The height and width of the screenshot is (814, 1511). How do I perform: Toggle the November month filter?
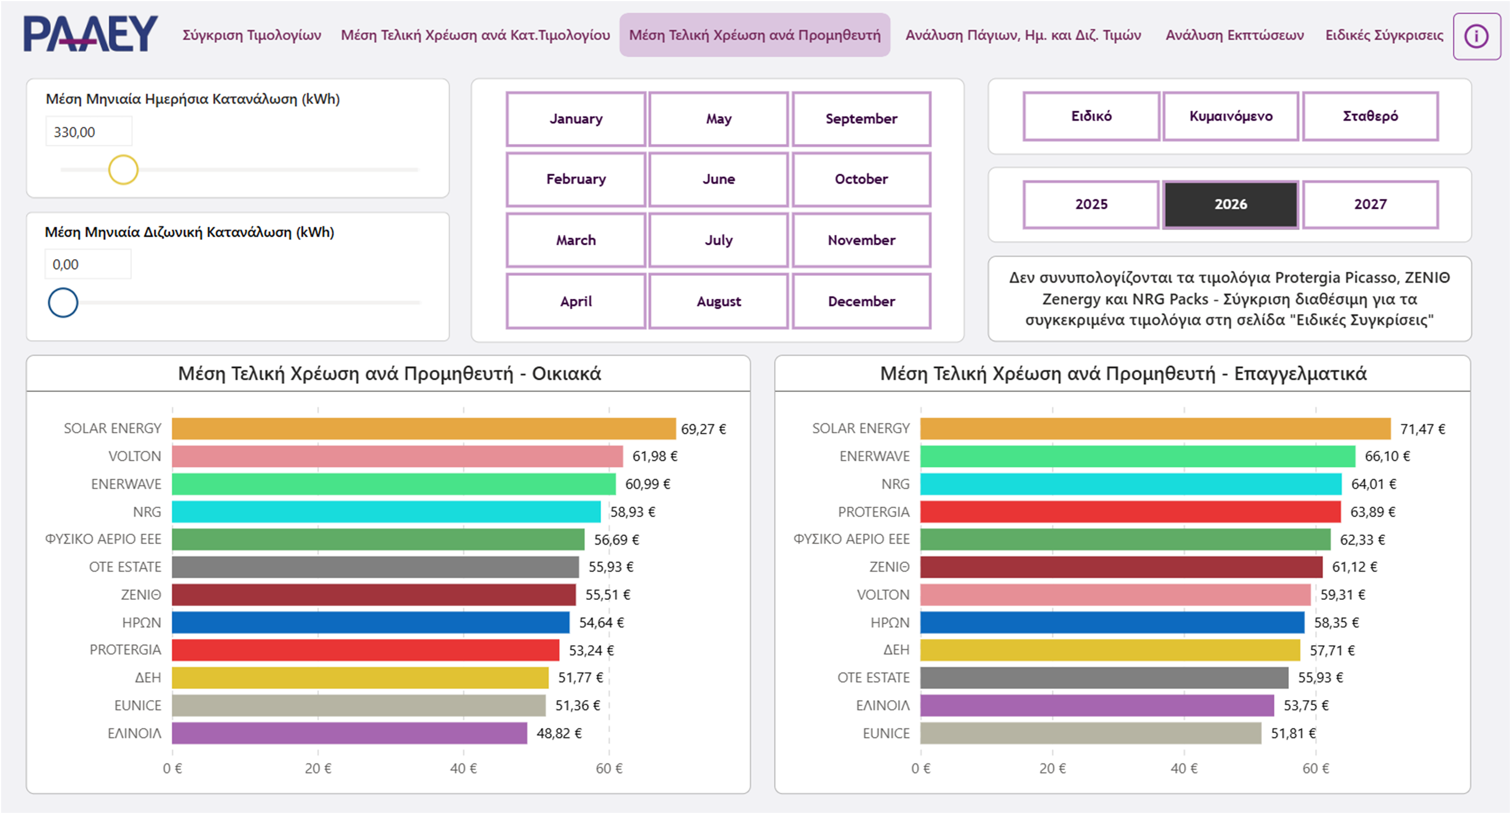click(x=862, y=240)
